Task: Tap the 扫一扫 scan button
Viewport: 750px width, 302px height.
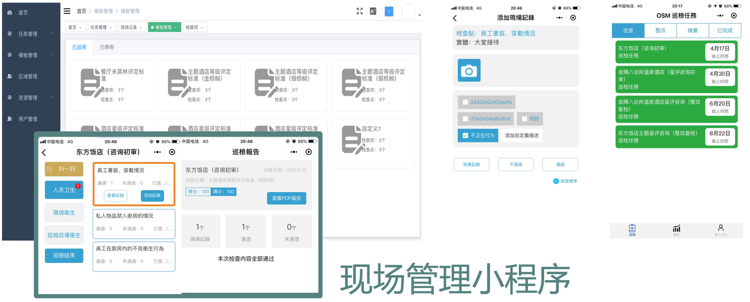Action: tap(64, 169)
